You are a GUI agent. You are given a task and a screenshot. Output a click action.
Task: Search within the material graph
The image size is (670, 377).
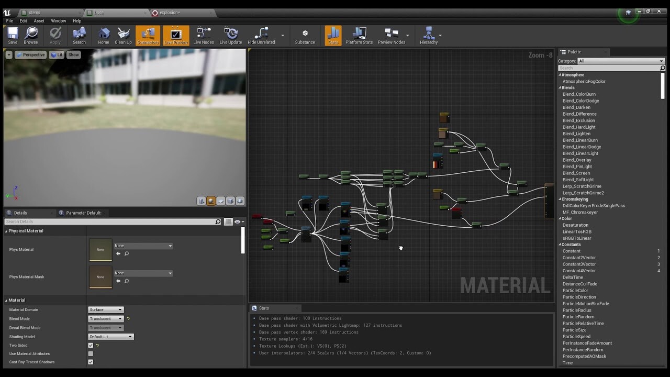pyautogui.click(x=79, y=35)
